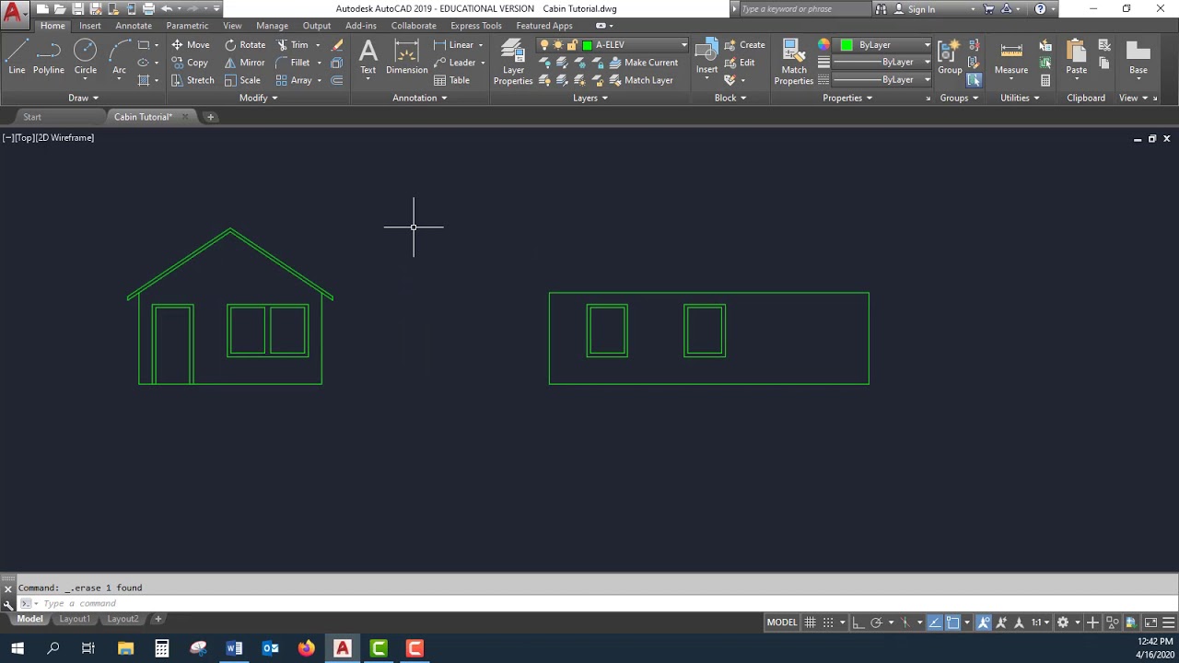Search in the keyword or phrase box
This screenshot has width=1179, height=663.
pyautogui.click(x=805, y=9)
